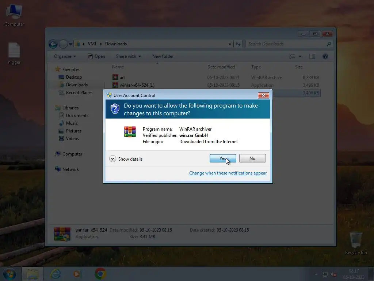Click 'winrar-x64-624' name in details pane
Viewport: 374px width, 281px height.
pyautogui.click(x=91, y=230)
